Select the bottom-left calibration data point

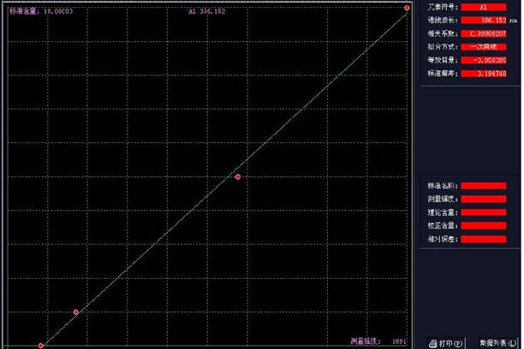pyautogui.click(x=40, y=346)
